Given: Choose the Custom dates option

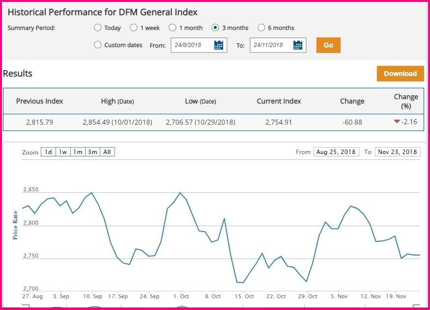Looking at the screenshot, I should (x=98, y=45).
